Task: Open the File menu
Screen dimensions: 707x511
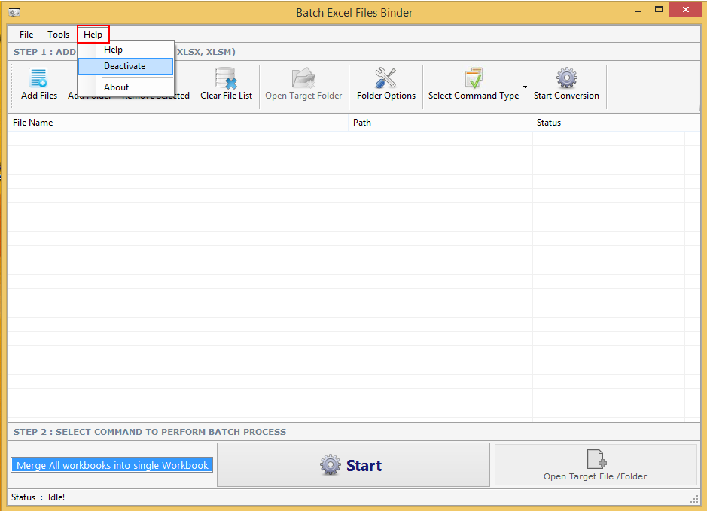Action: pos(26,35)
